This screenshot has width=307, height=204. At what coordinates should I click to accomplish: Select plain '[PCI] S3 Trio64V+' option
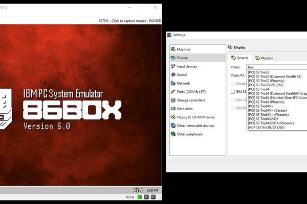coord(277,106)
